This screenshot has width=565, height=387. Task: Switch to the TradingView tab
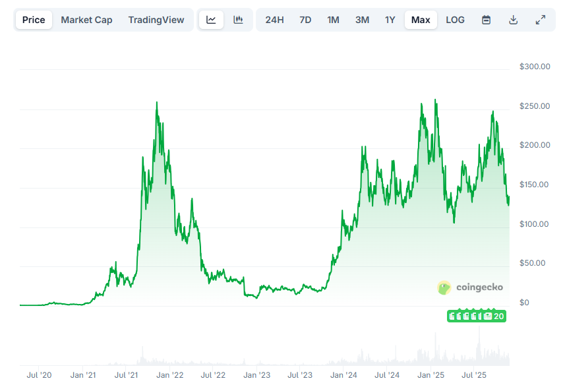[x=156, y=20]
